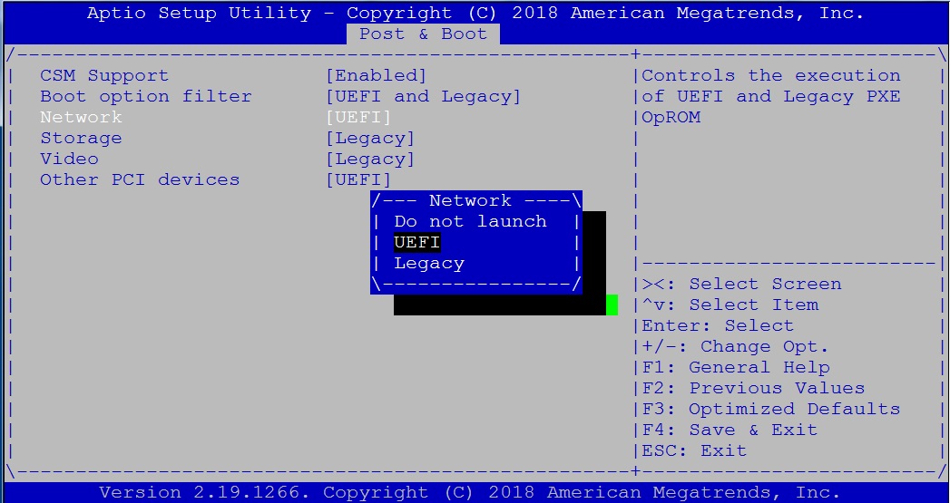Select highlighted UEFI option in popup
The width and height of the screenshot is (950, 503).
[416, 243]
